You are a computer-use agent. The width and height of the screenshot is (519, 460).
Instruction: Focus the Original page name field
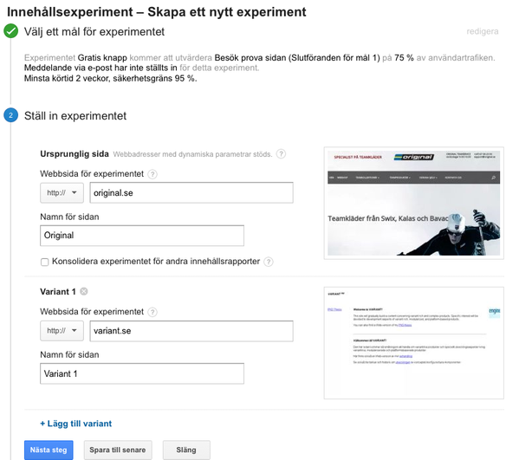pos(142,236)
